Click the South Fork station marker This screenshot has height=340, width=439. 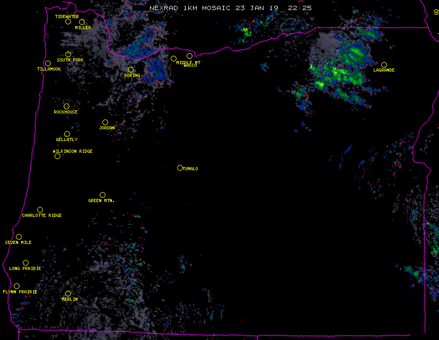coord(68,55)
